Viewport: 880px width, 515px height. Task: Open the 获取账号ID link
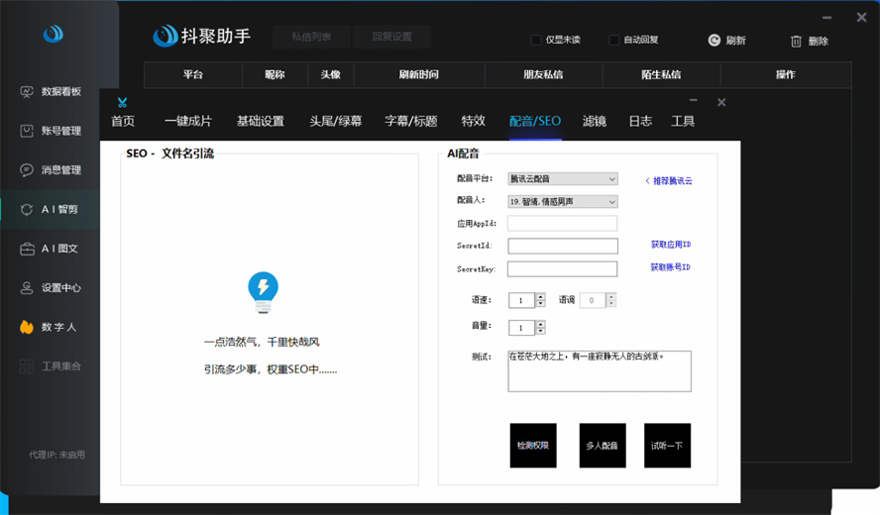pyautogui.click(x=671, y=267)
